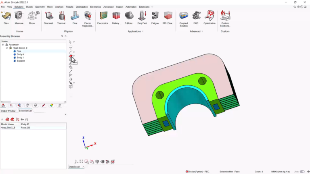Open the E-Motor application icon

click(129, 18)
